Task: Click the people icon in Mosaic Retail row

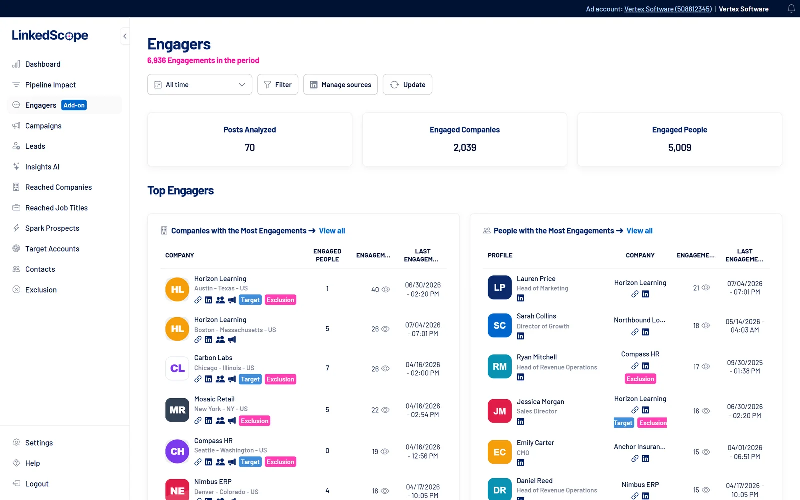Action: [220, 421]
